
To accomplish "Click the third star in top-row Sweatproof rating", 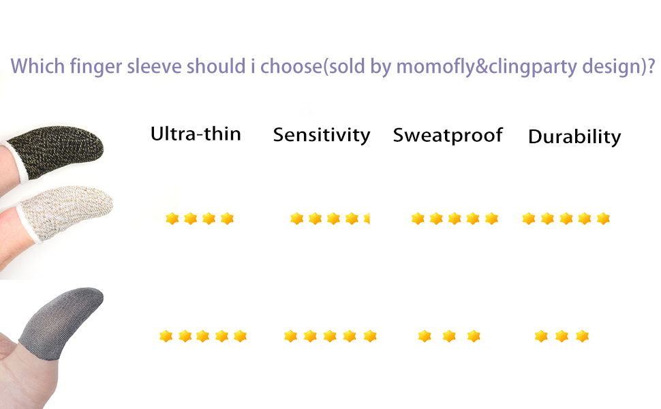I will coord(455,219).
